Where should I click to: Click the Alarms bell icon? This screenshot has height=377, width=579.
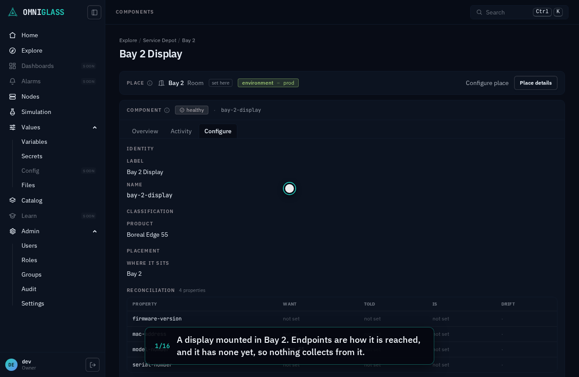[x=13, y=81]
